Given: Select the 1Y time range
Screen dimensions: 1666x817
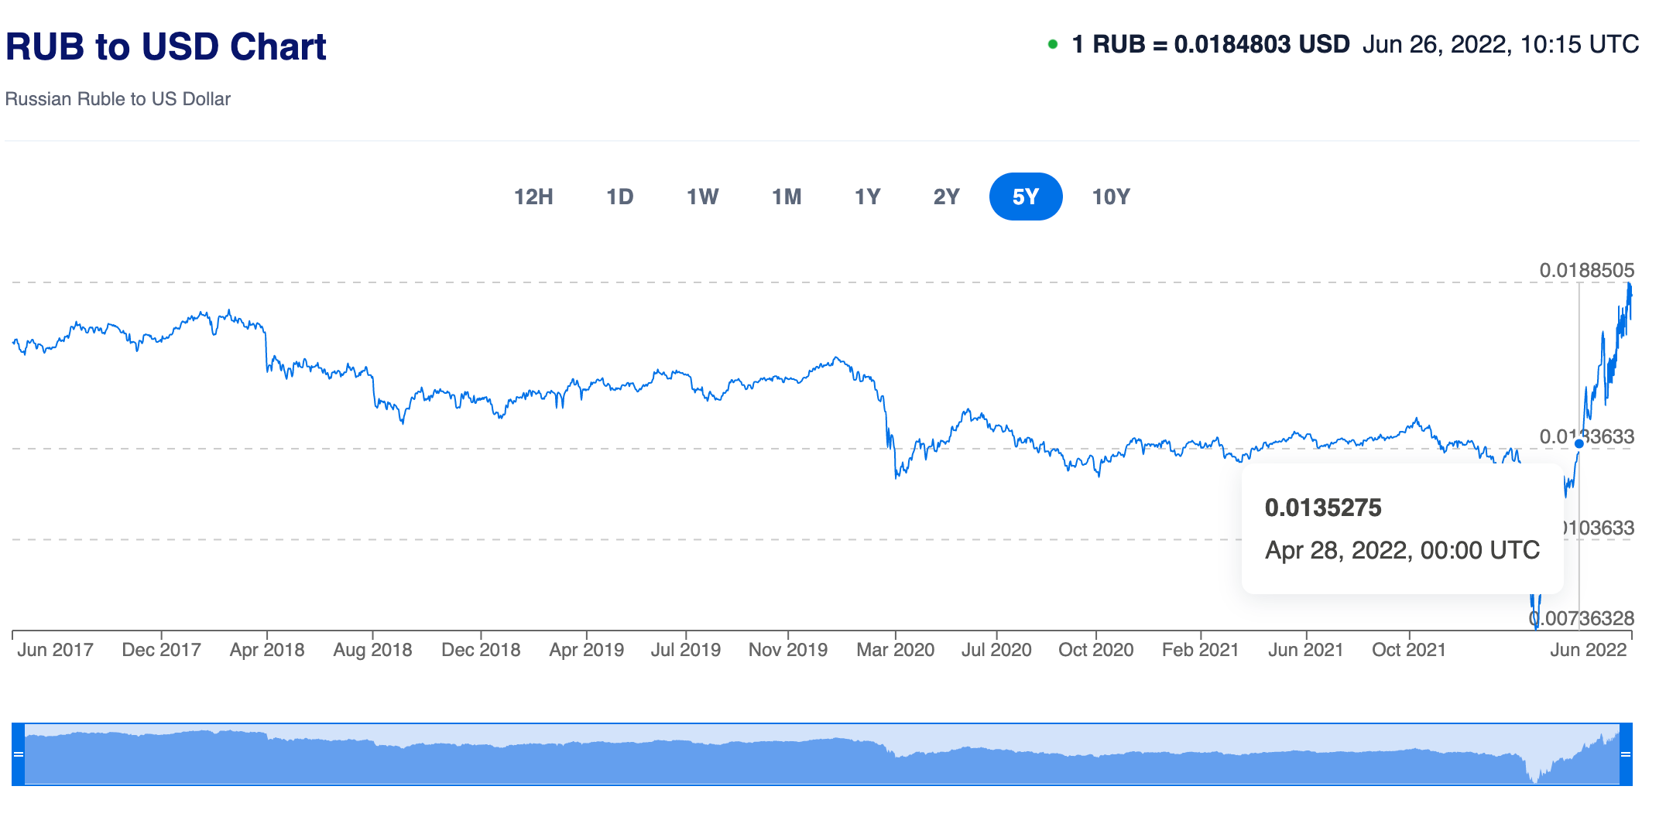Looking at the screenshot, I should click(867, 197).
